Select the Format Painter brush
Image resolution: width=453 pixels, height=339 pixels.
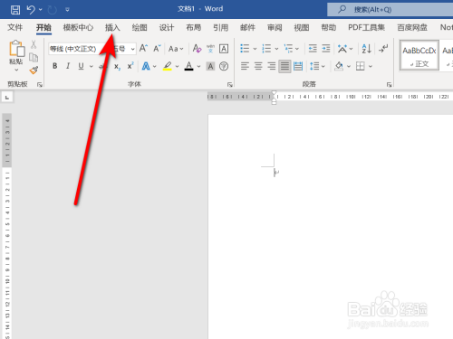pyautogui.click(x=34, y=71)
